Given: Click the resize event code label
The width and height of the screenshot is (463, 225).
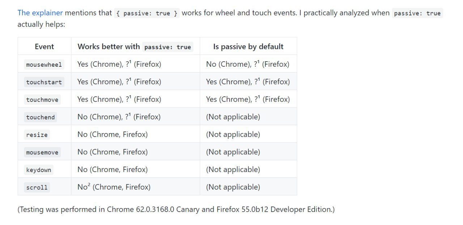Looking at the screenshot, I should click(37, 135).
